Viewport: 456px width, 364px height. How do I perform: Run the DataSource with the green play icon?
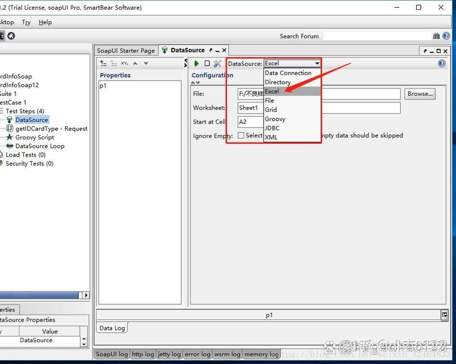coord(196,63)
